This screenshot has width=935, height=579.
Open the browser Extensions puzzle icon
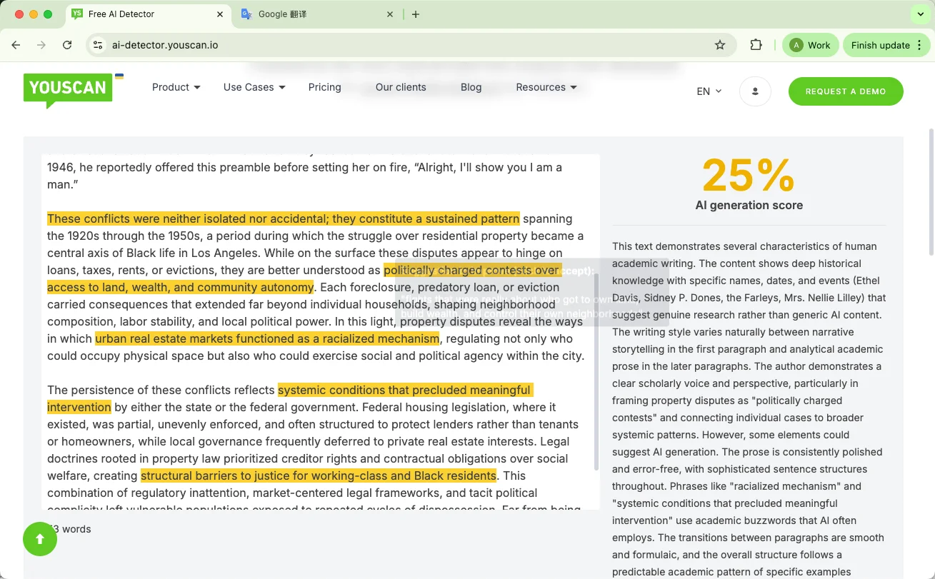(756, 44)
